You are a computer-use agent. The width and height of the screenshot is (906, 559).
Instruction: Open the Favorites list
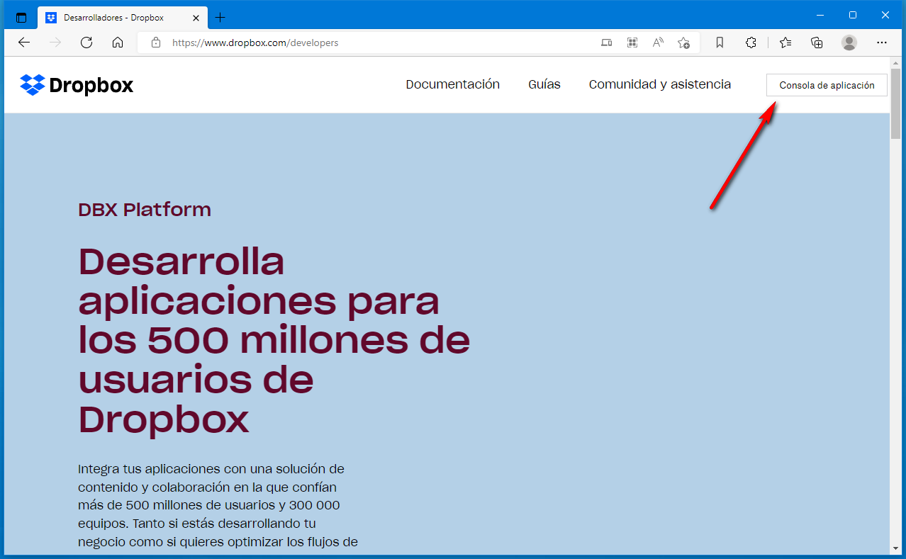(785, 43)
